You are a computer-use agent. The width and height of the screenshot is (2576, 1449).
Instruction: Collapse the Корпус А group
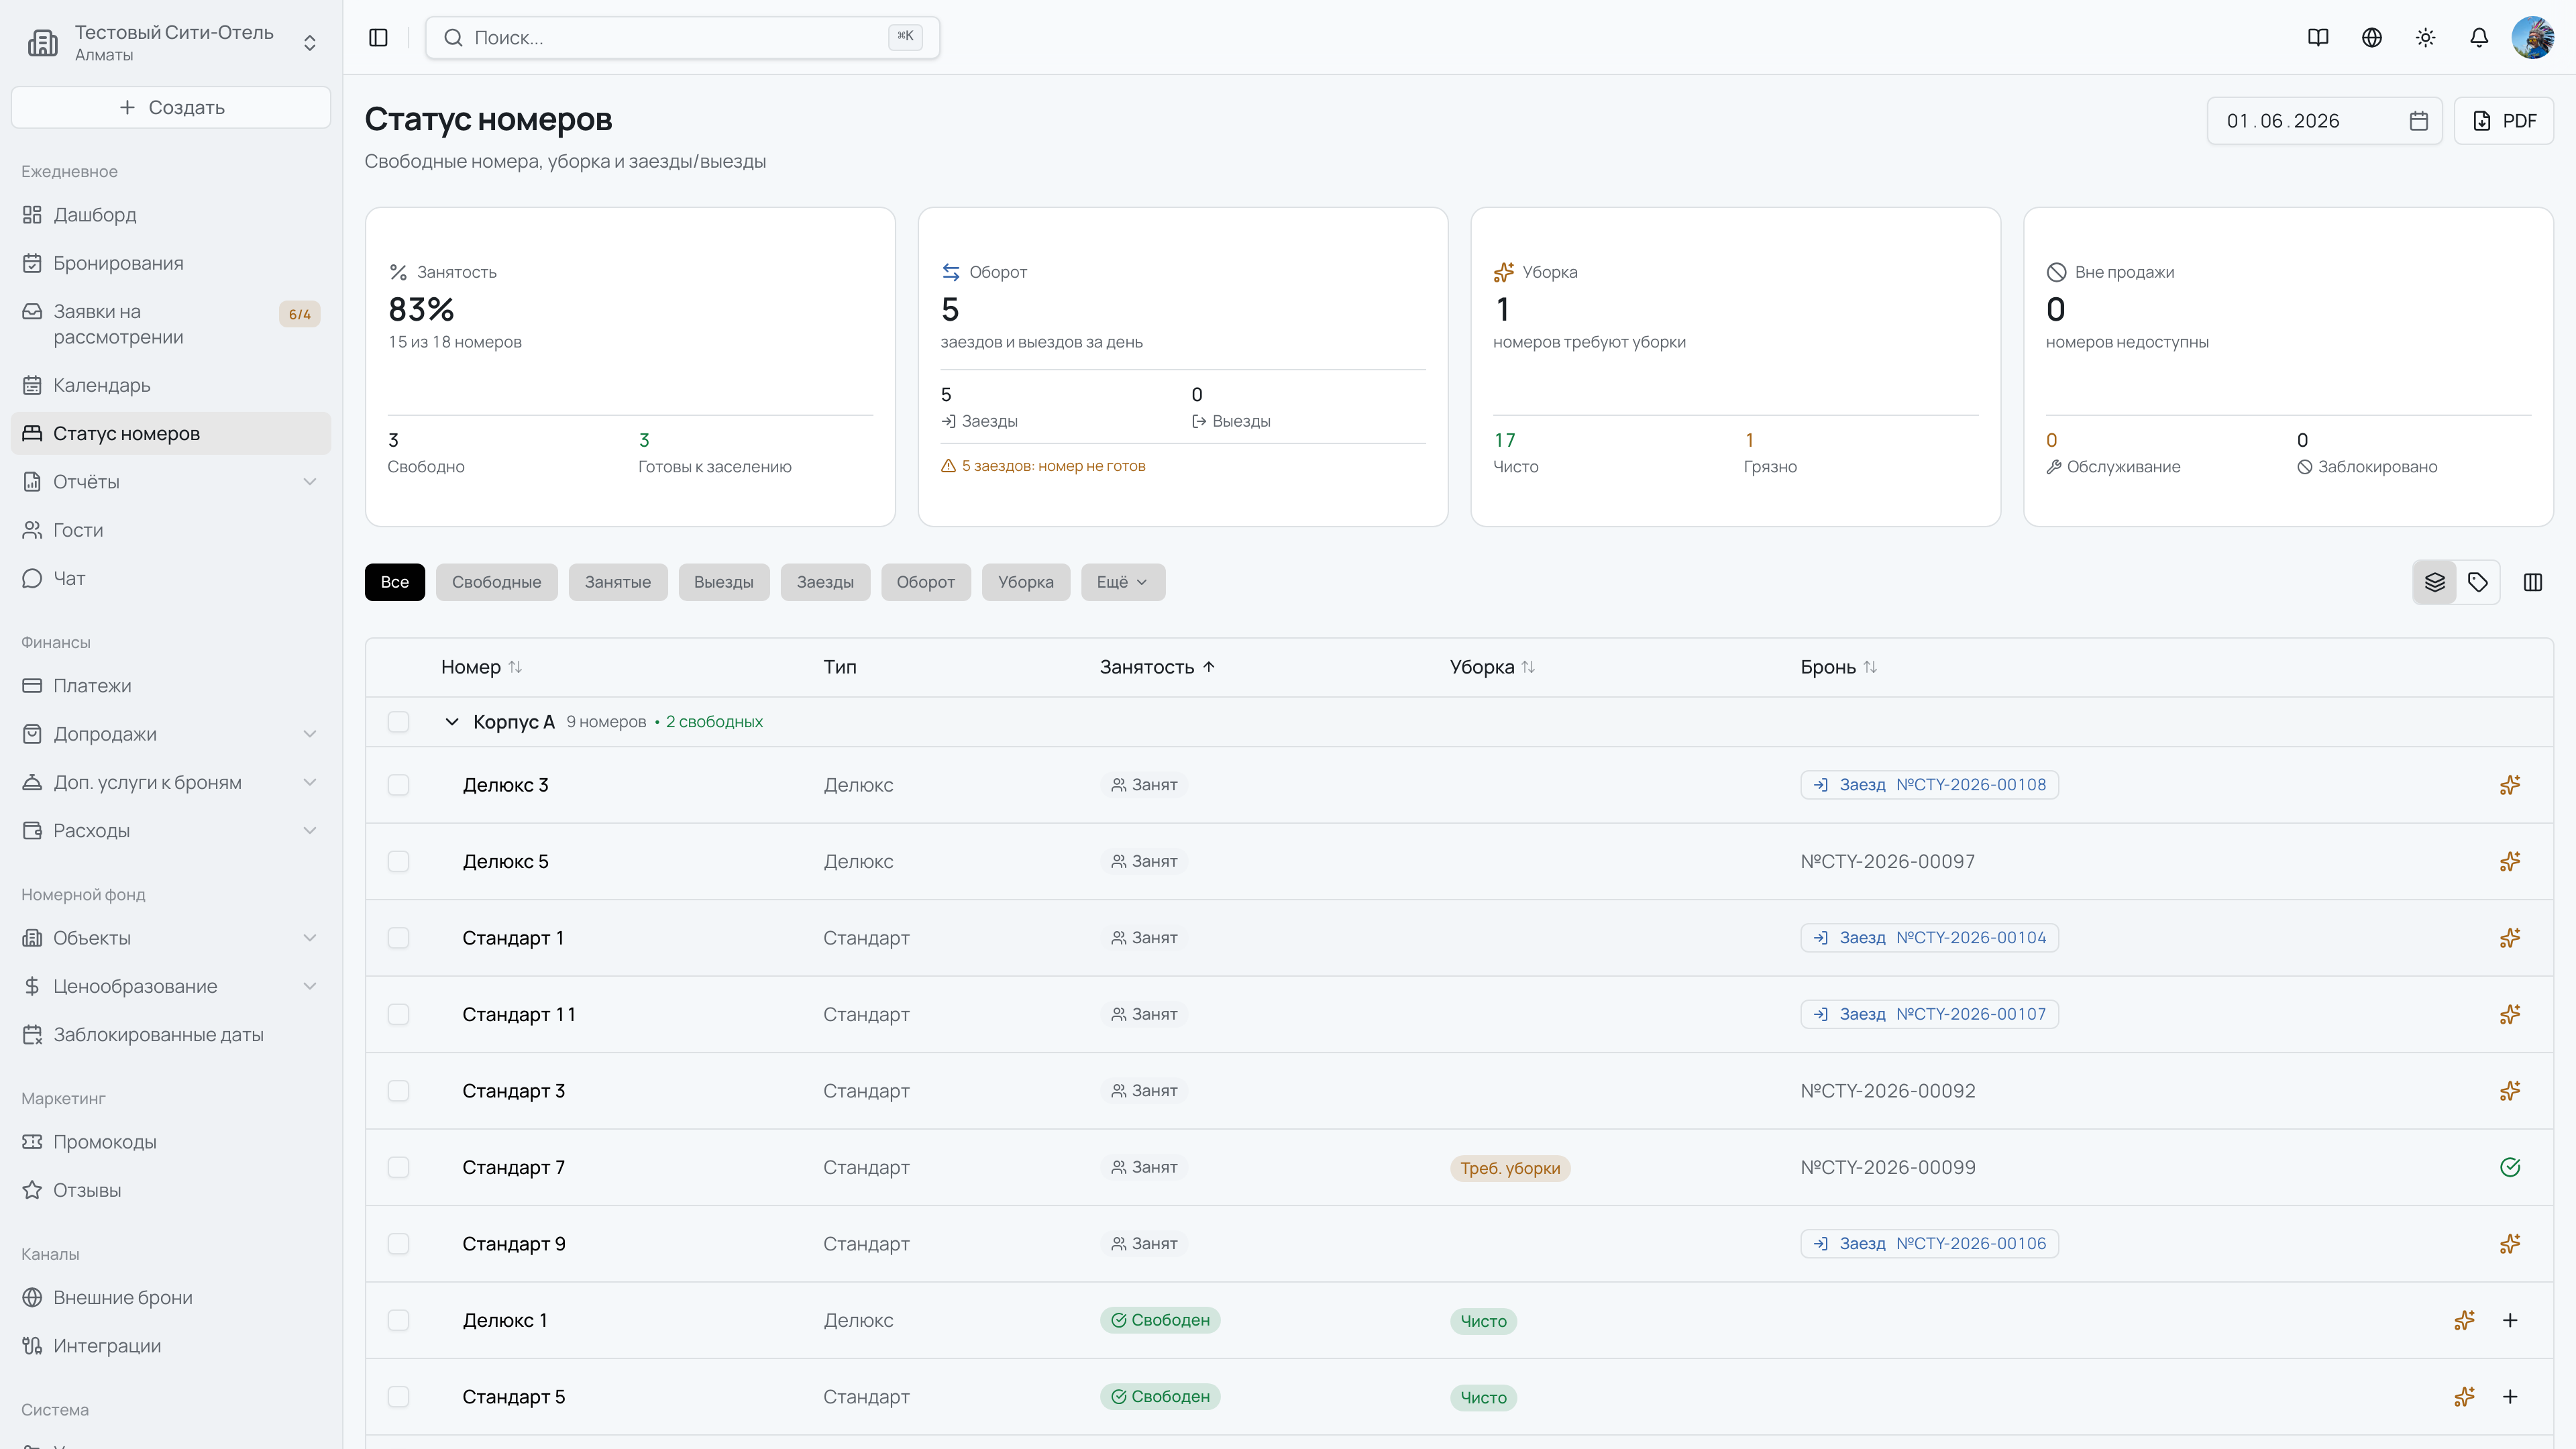pos(452,722)
